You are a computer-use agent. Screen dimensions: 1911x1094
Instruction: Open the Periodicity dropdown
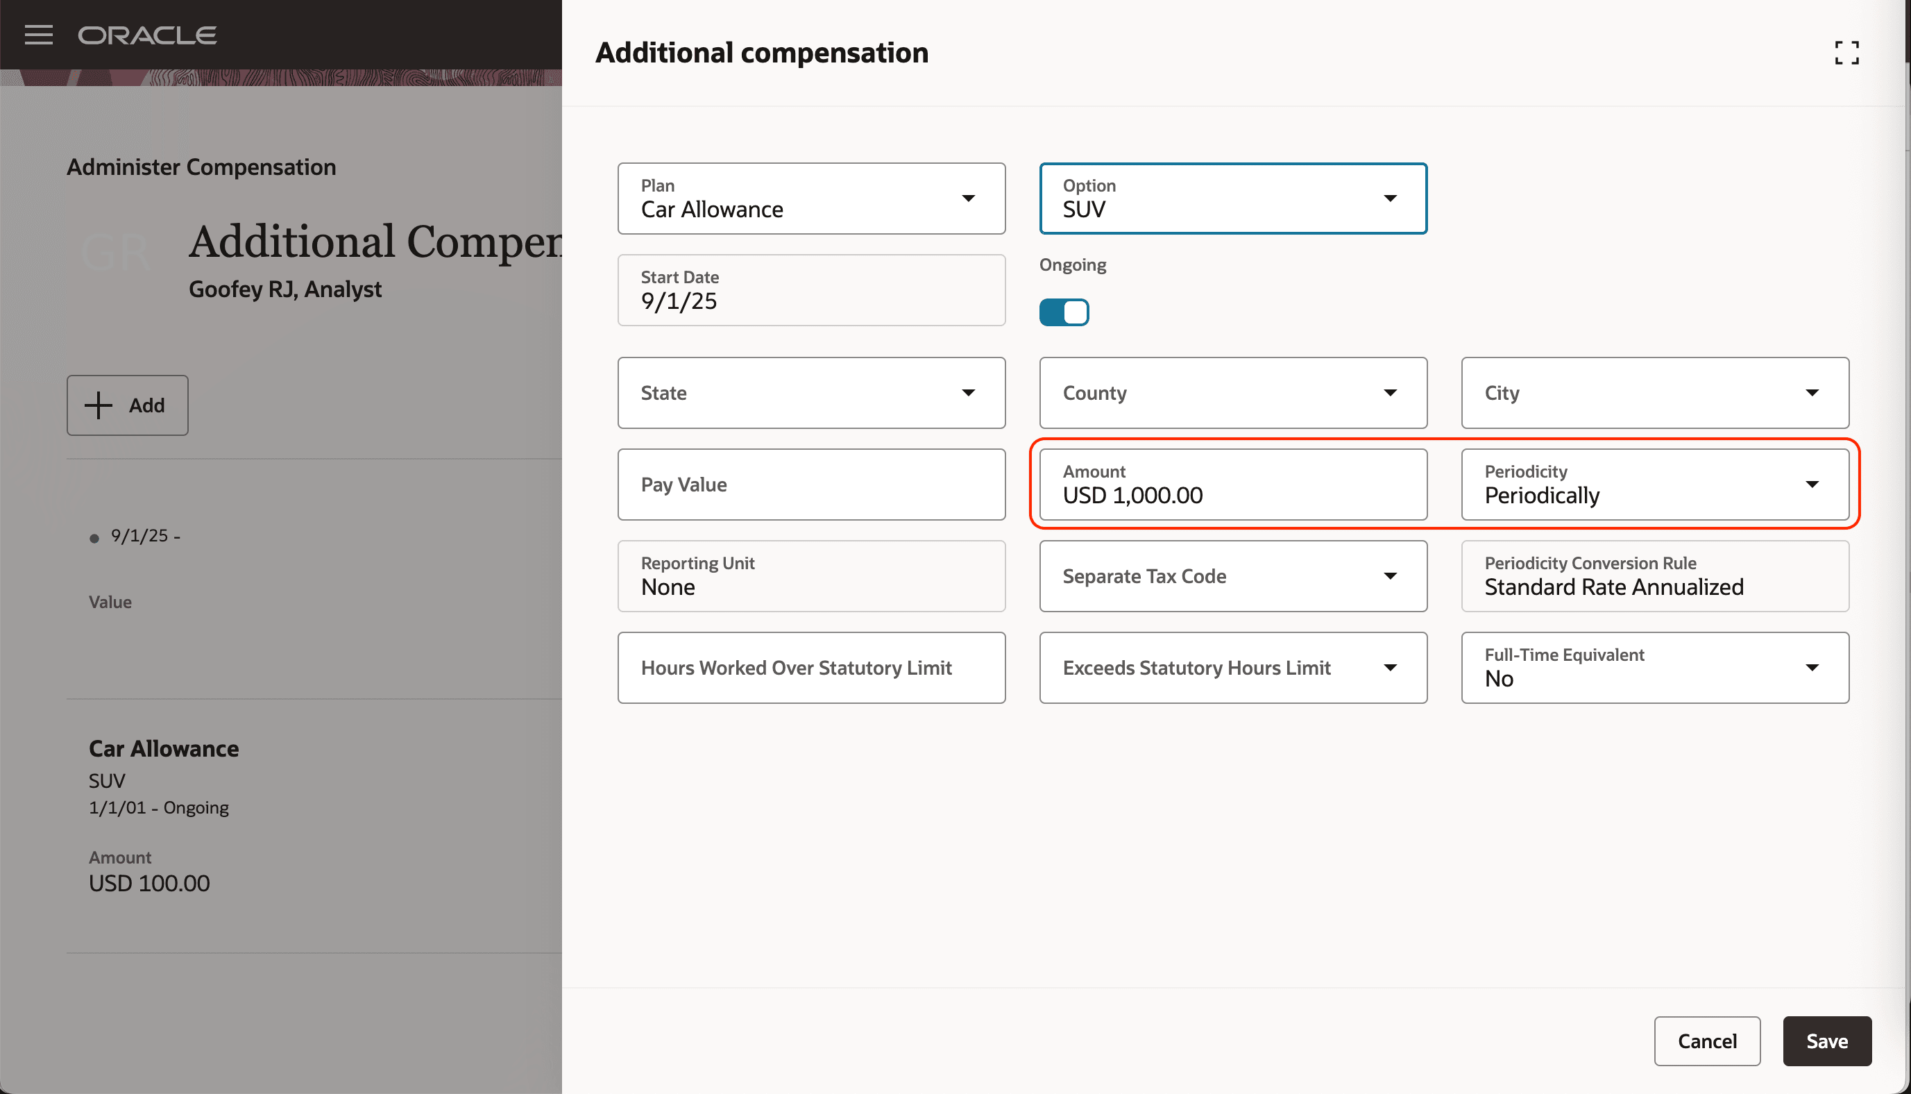point(1812,484)
